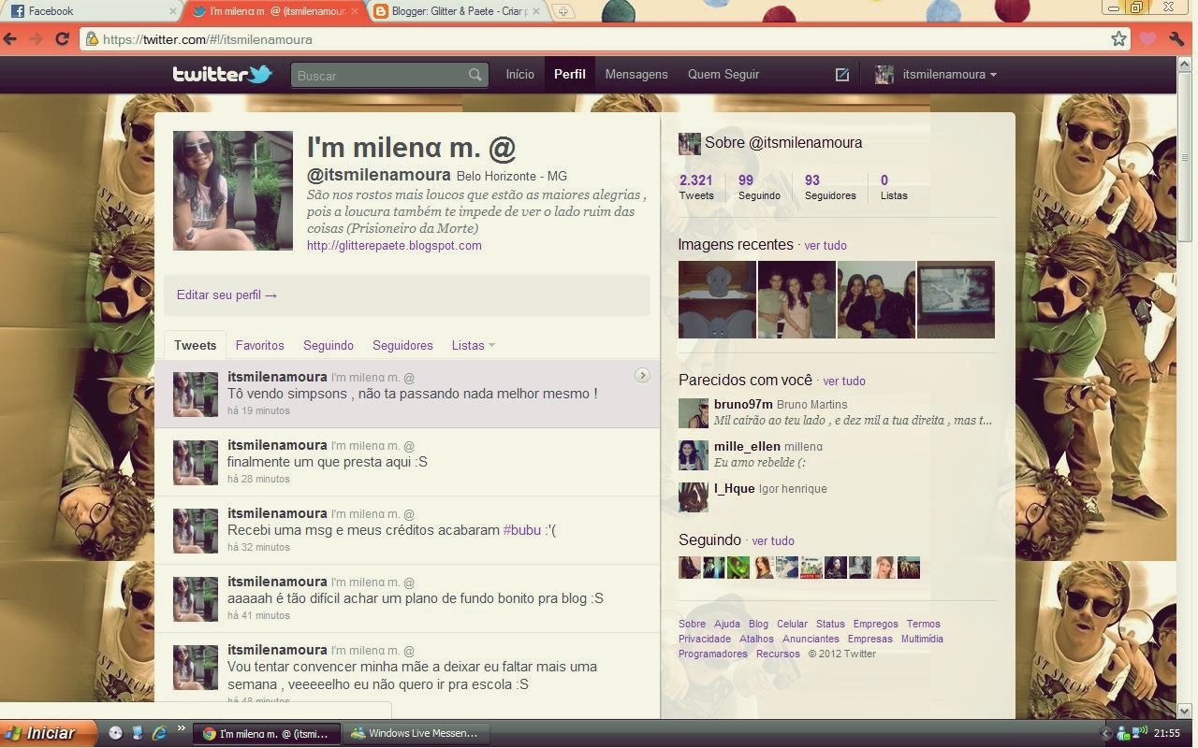Click mille_ellen avatar

694,455
